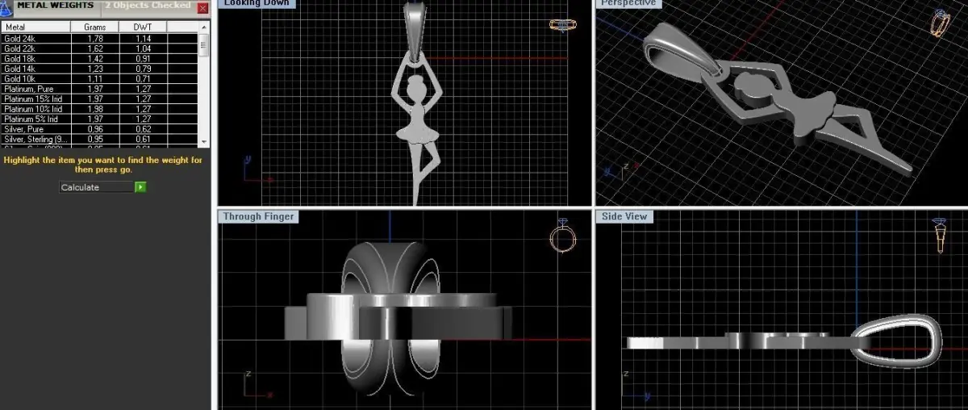Switch to the METAL WEIGHTS tab
968x410 pixels.
56,6
